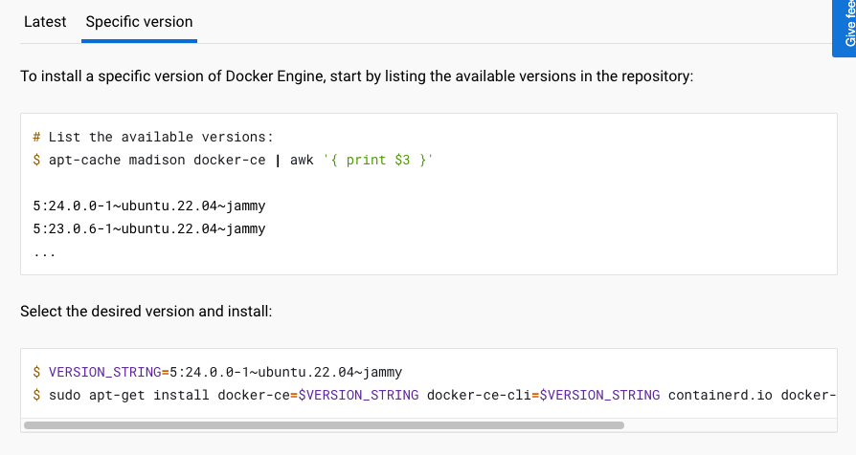Click the horizontal scrollbar under install command
The image size is (856, 455).
coord(325,425)
